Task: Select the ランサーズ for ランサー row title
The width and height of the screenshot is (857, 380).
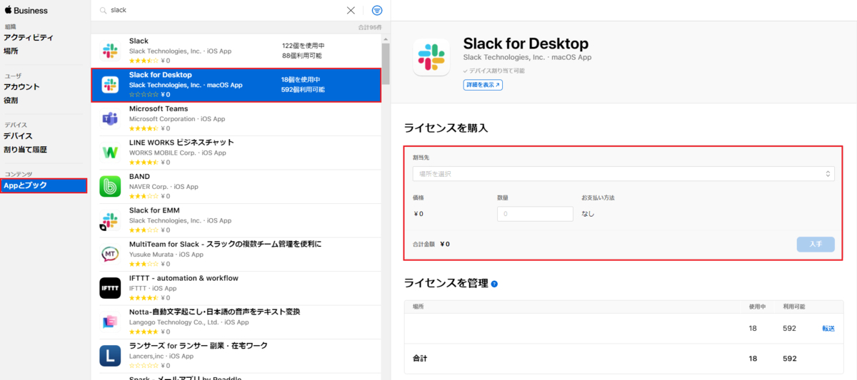Action: tap(198, 346)
